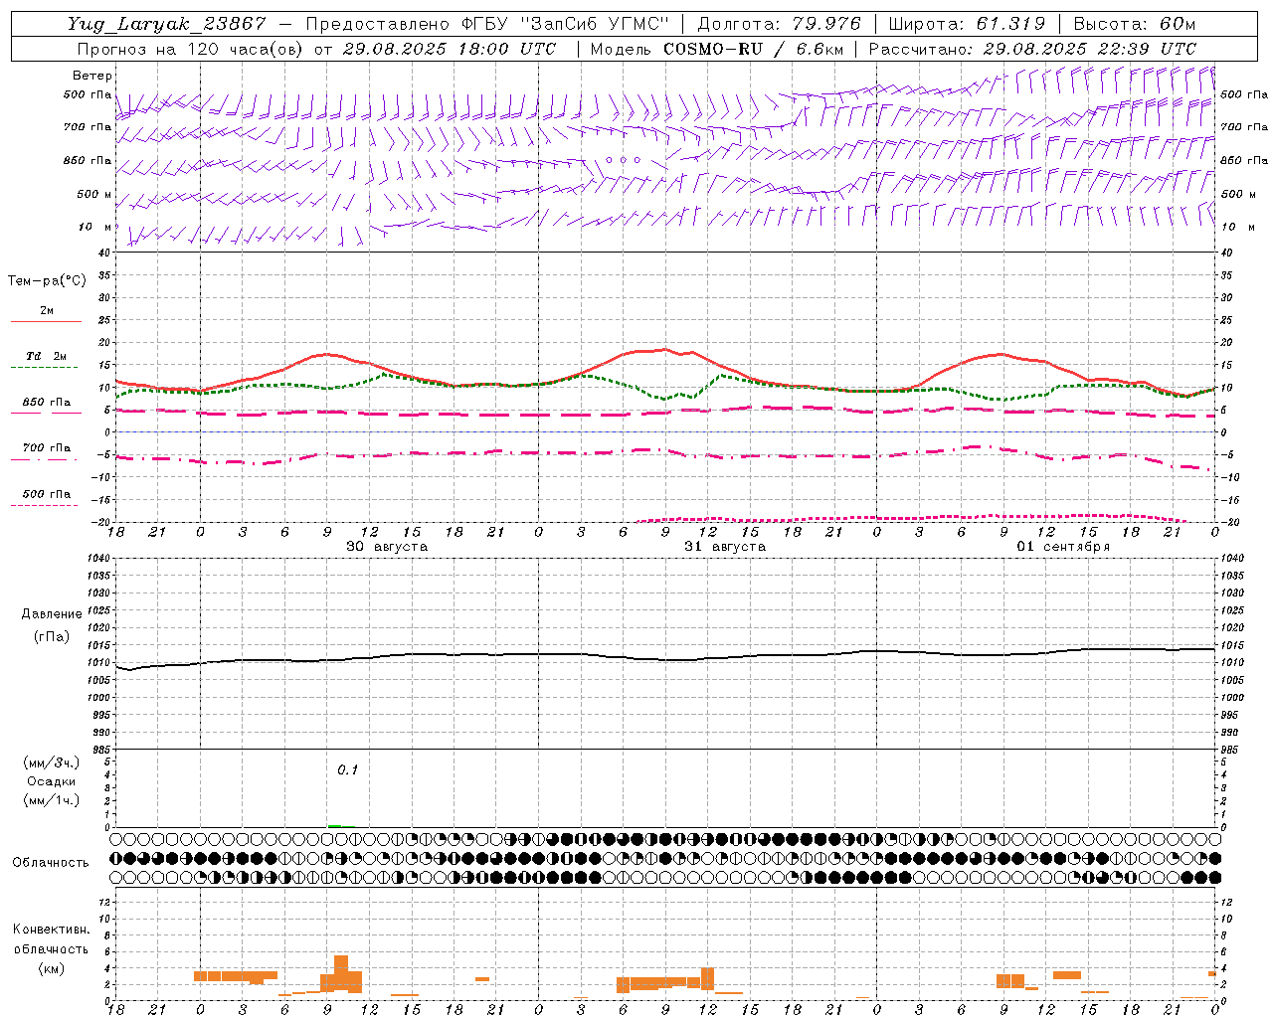The image size is (1273, 1018).
Task: Click the "(мм/1ч.)" precipitation unit label
Action: coord(52,800)
